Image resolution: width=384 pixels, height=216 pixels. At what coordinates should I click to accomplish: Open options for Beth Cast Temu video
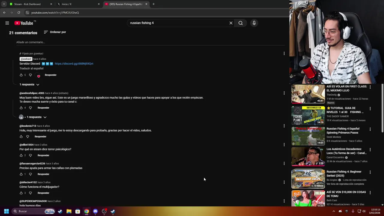pyautogui.click(x=370, y=193)
